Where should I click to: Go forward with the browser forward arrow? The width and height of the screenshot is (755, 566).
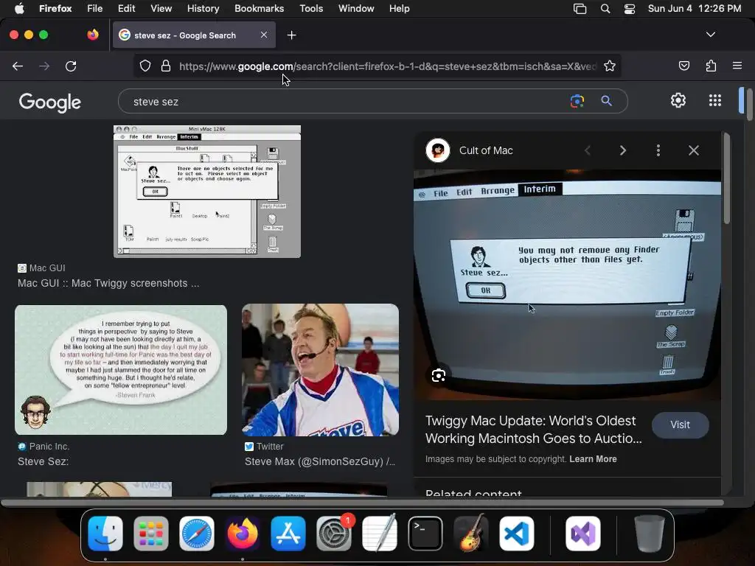tap(44, 66)
